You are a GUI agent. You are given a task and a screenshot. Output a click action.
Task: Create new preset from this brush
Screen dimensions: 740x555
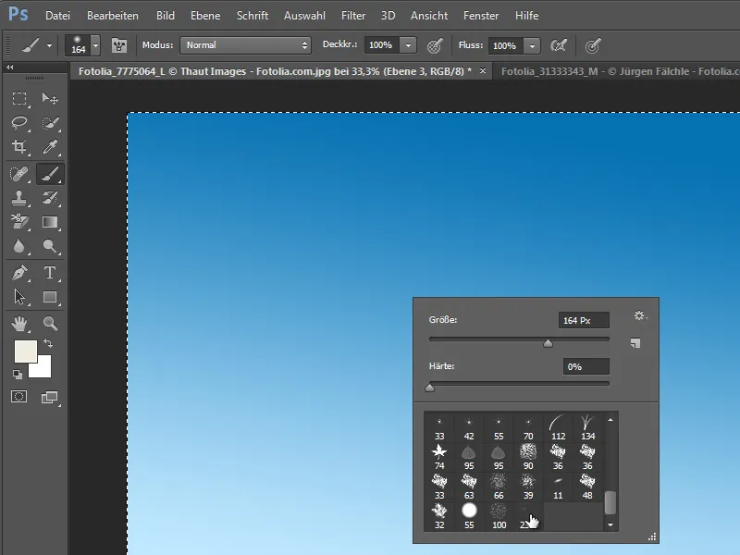[x=635, y=343]
